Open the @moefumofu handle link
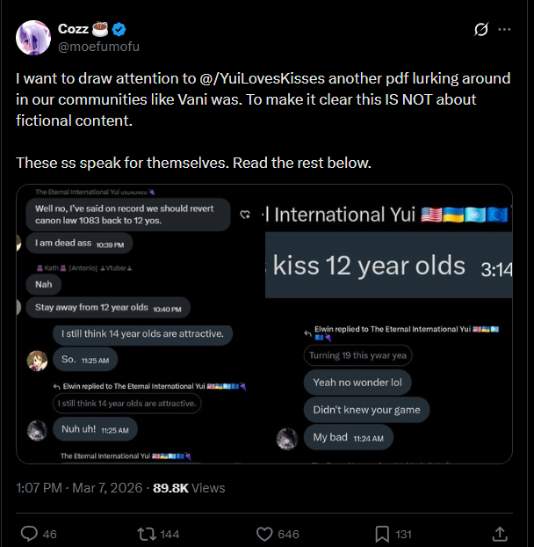Viewport: 534px width, 547px height. (98, 46)
